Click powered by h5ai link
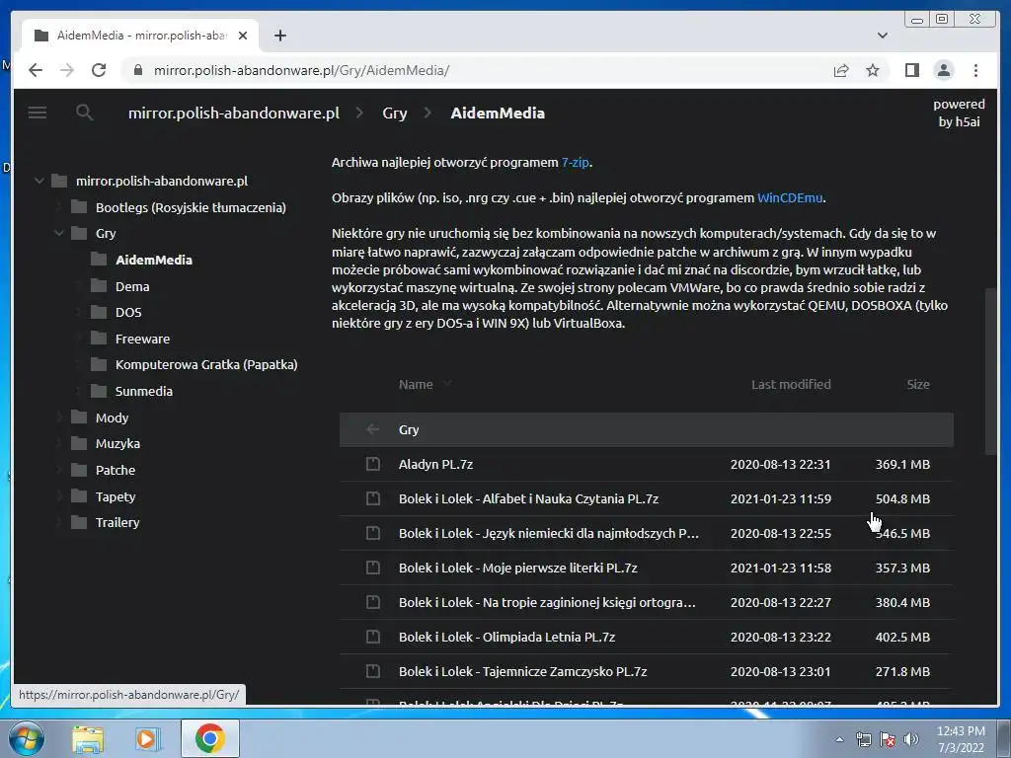The width and height of the screenshot is (1011, 758). coord(959,113)
